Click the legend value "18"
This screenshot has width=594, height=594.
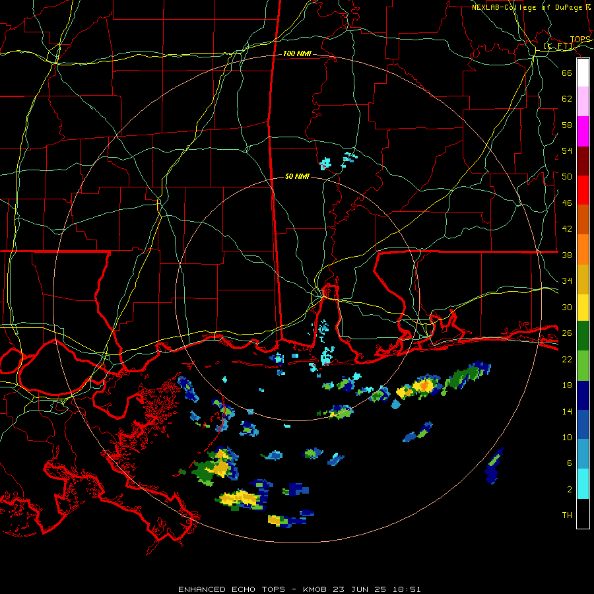(x=567, y=385)
